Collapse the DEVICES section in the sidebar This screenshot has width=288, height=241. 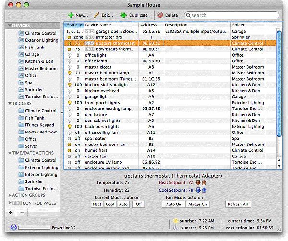[x=10, y=25]
